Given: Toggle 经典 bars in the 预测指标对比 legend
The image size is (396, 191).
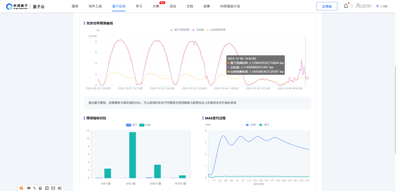Looking at the screenshot, I should pos(145,125).
